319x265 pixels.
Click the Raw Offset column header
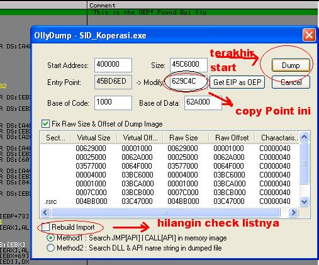(232, 138)
